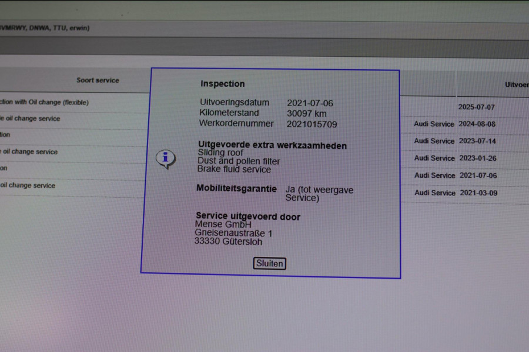Click Audi Service beside 2021-03-09

tap(434, 193)
